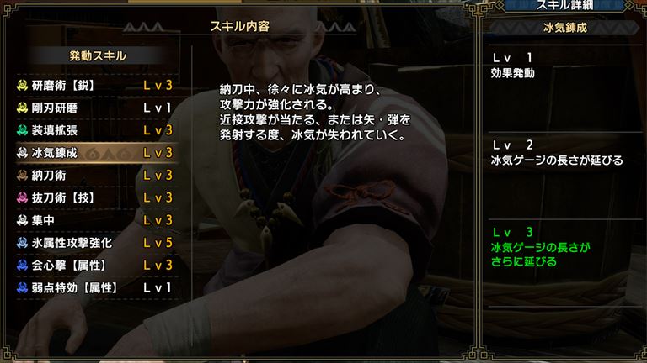This screenshot has width=647, height=363.
Task: Click the blue icon beside 会心撃【属性】
Action: tap(22, 265)
